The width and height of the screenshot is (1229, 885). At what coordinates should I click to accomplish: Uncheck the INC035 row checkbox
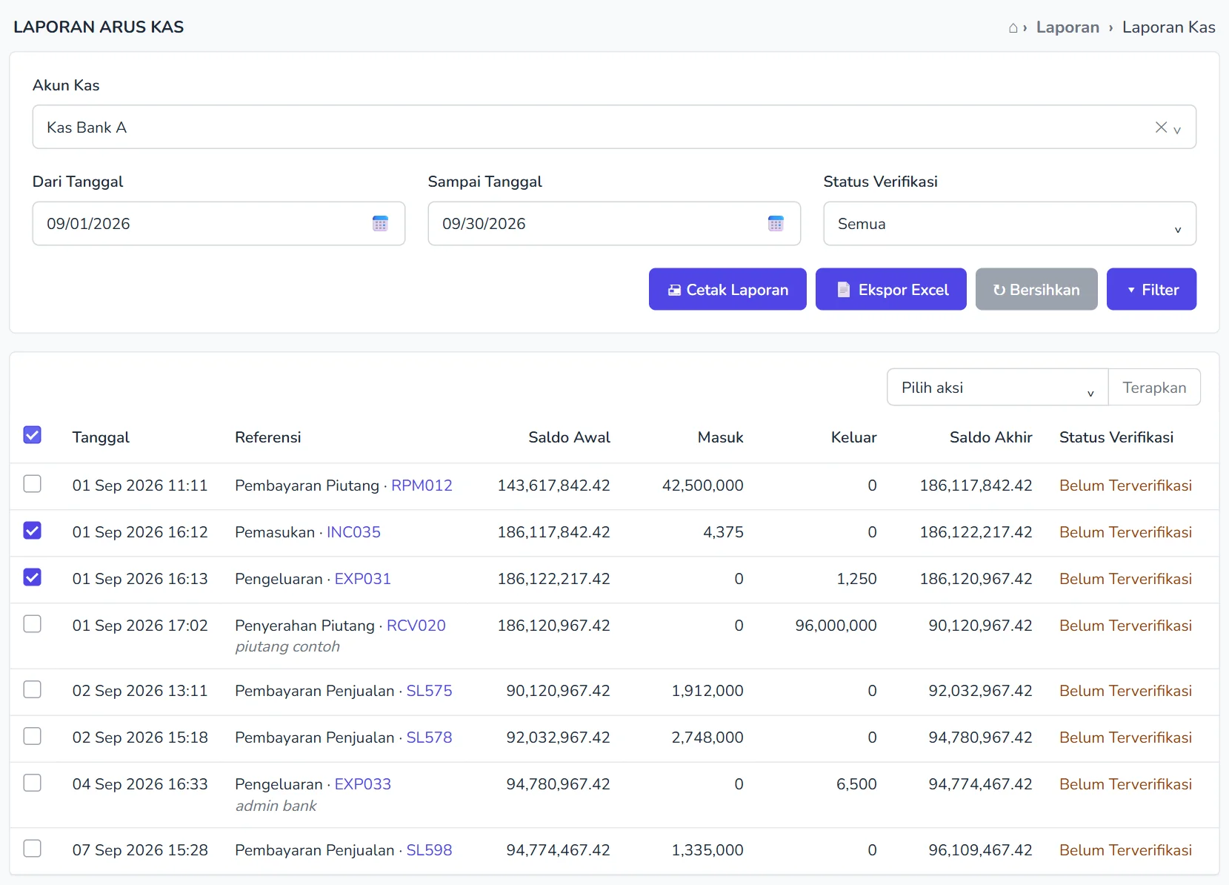(32, 531)
